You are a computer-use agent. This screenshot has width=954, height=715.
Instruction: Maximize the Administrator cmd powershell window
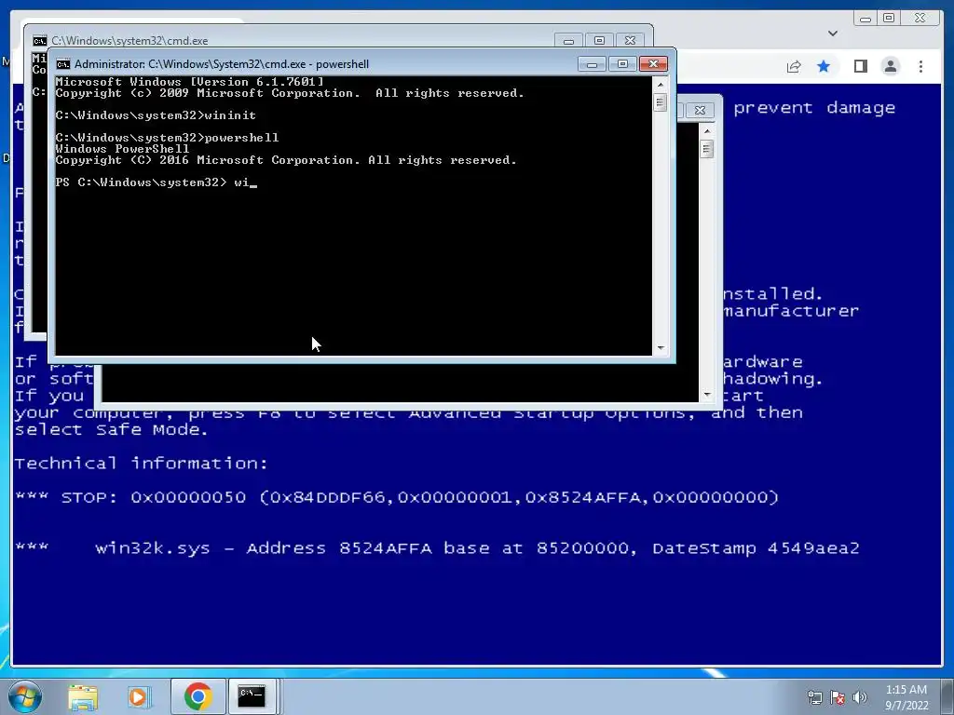pos(621,64)
